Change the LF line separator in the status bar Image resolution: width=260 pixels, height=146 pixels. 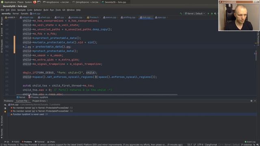[x=195, y=145]
